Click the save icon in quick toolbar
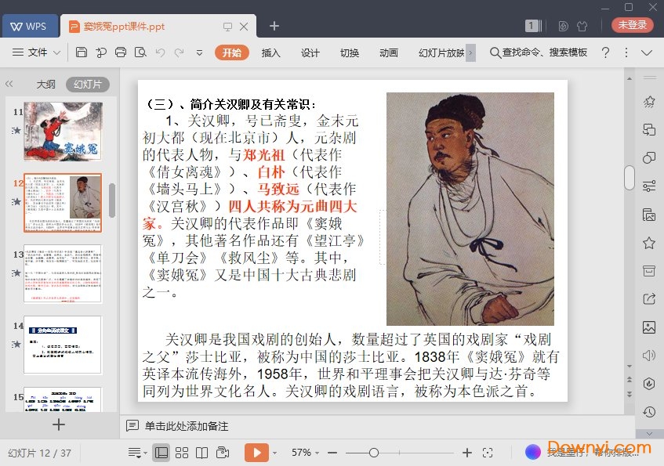Image resolution: width=664 pixels, height=466 pixels. coord(82,52)
